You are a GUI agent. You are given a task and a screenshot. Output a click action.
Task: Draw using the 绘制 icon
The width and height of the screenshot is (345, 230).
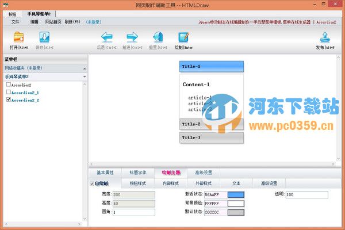[183, 37]
